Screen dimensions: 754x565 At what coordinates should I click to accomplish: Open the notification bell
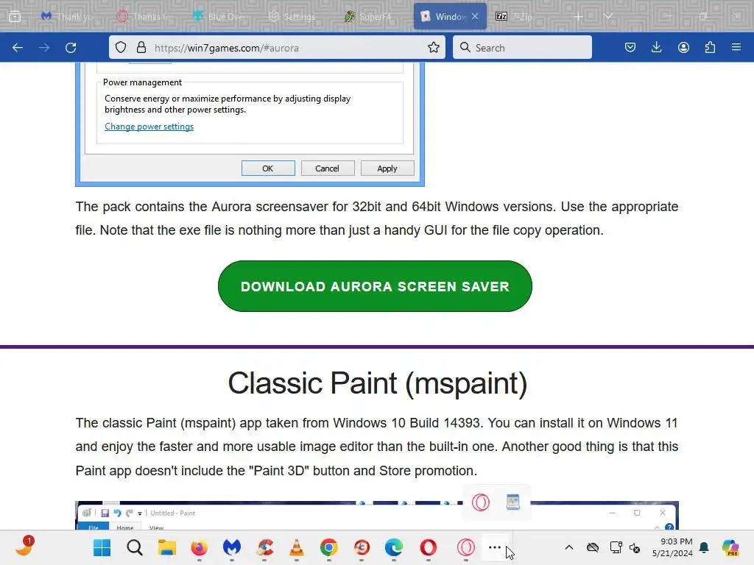(705, 547)
